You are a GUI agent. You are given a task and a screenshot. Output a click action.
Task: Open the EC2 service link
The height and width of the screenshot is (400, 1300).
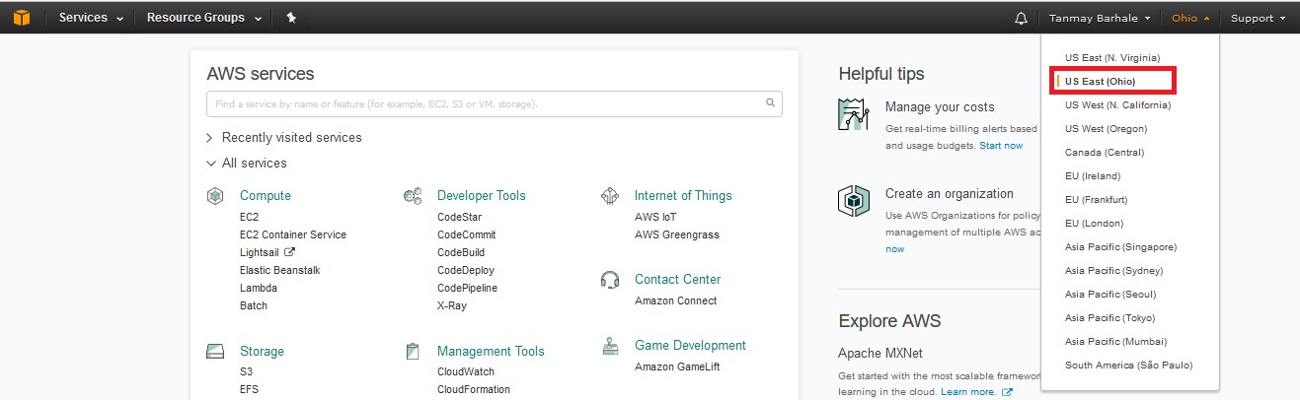coord(249,217)
